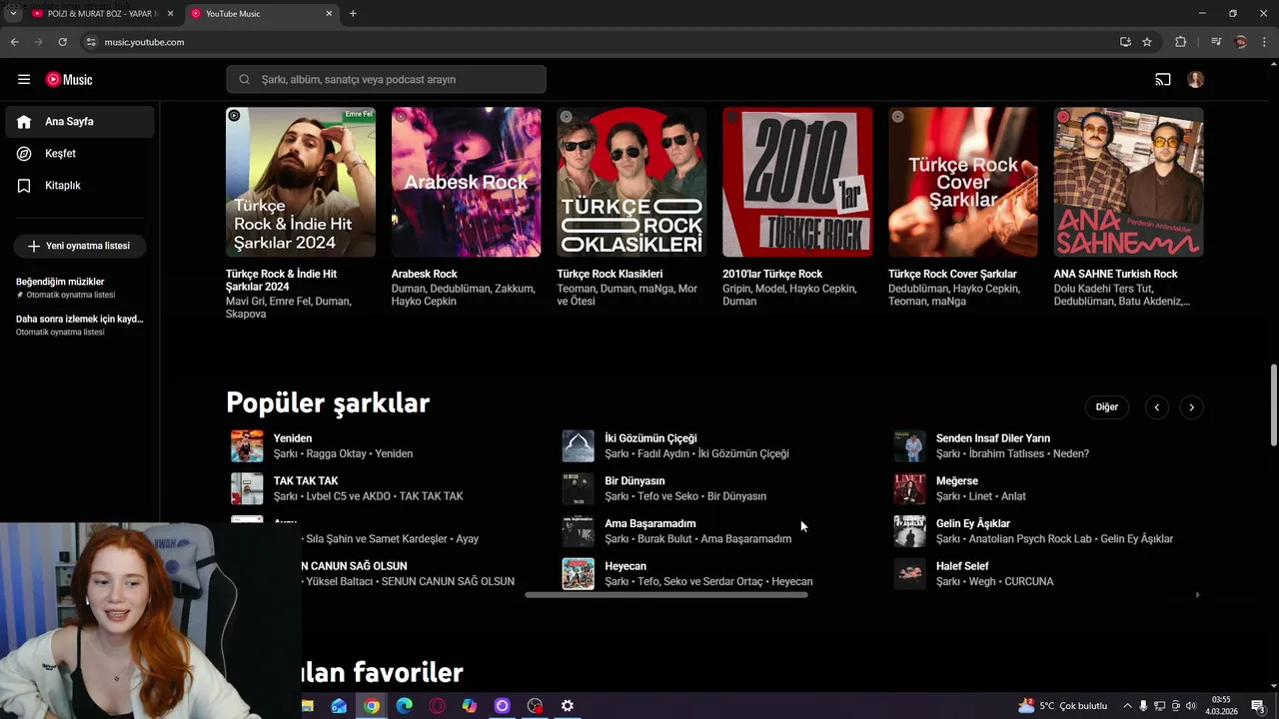Viewport: 1279px width, 719px height.
Task: Open the settings gear in the taskbar
Action: (568, 706)
